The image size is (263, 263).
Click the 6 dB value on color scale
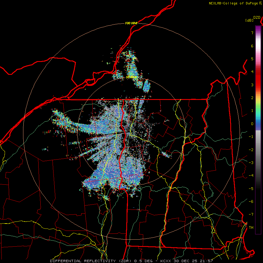coord(252,46)
